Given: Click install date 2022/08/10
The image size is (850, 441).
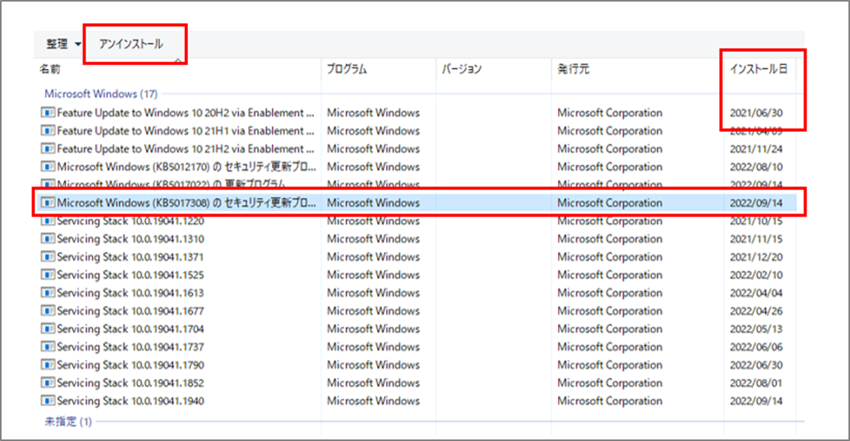Looking at the screenshot, I should [x=756, y=166].
